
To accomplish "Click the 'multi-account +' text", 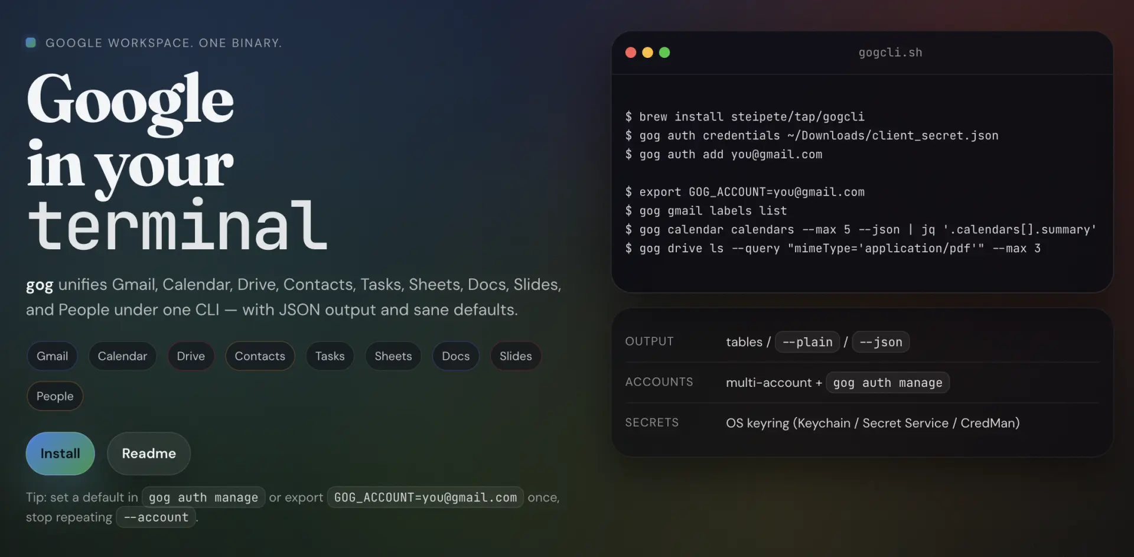I will [x=774, y=383].
